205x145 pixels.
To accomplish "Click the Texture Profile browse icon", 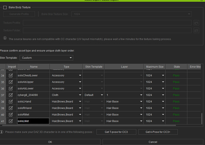I will click(x=196, y=23).
